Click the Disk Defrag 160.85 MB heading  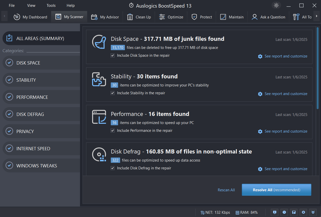tap(181, 151)
